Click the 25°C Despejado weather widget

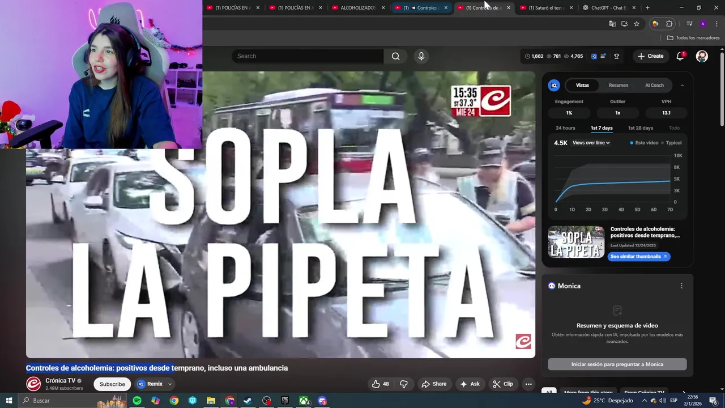[608, 401]
